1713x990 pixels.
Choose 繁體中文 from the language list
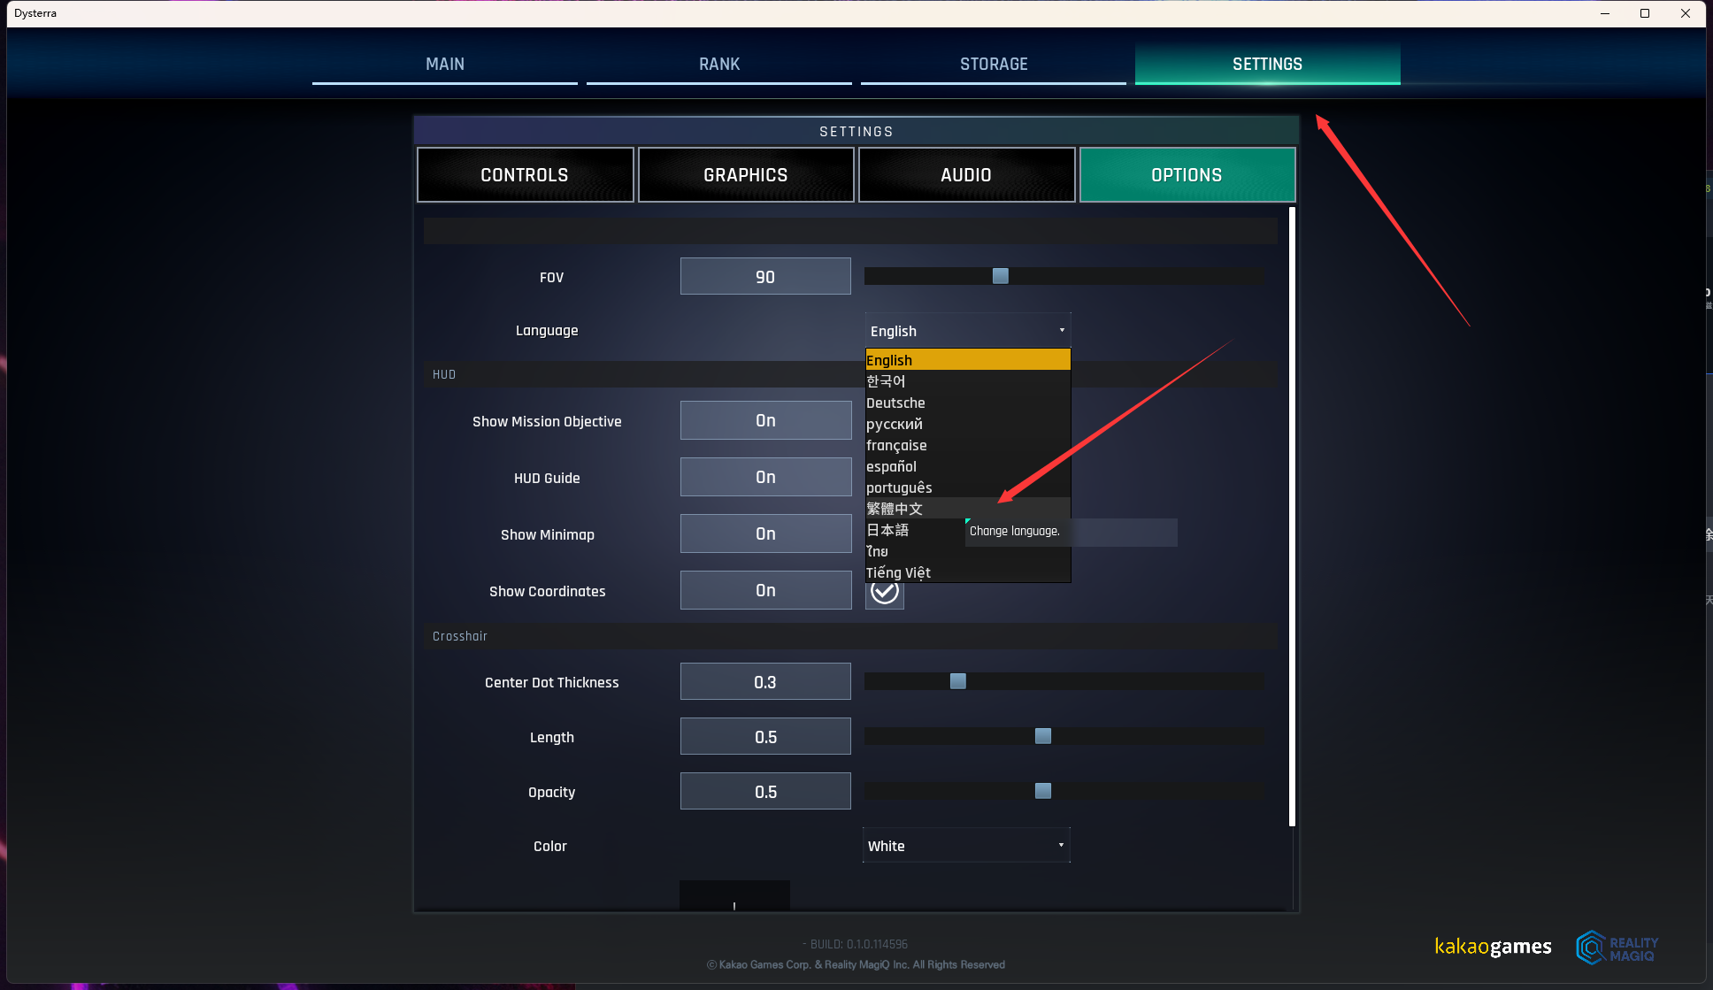click(968, 509)
